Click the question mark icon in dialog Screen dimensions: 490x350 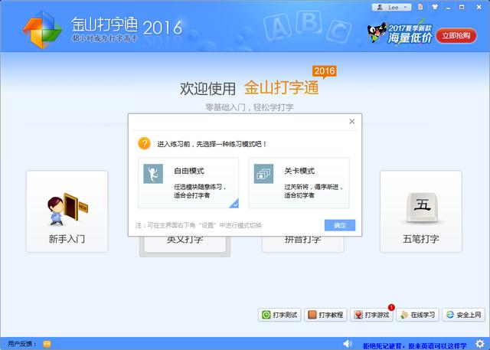tap(144, 144)
